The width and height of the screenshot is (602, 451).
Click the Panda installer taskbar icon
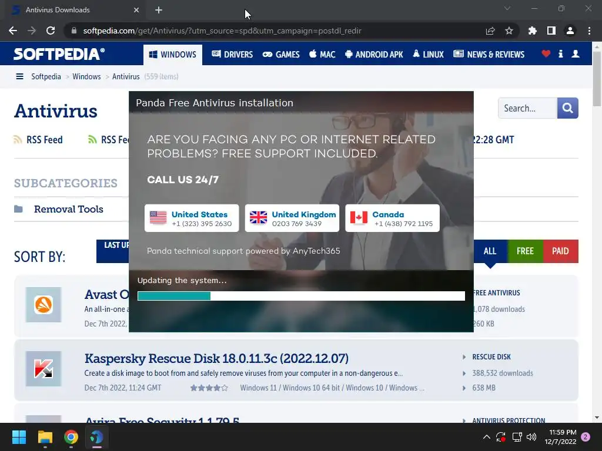pyautogui.click(x=97, y=437)
